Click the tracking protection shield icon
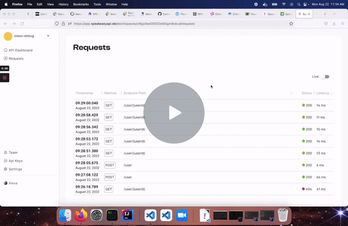The image size is (348, 226). (x=57, y=24)
